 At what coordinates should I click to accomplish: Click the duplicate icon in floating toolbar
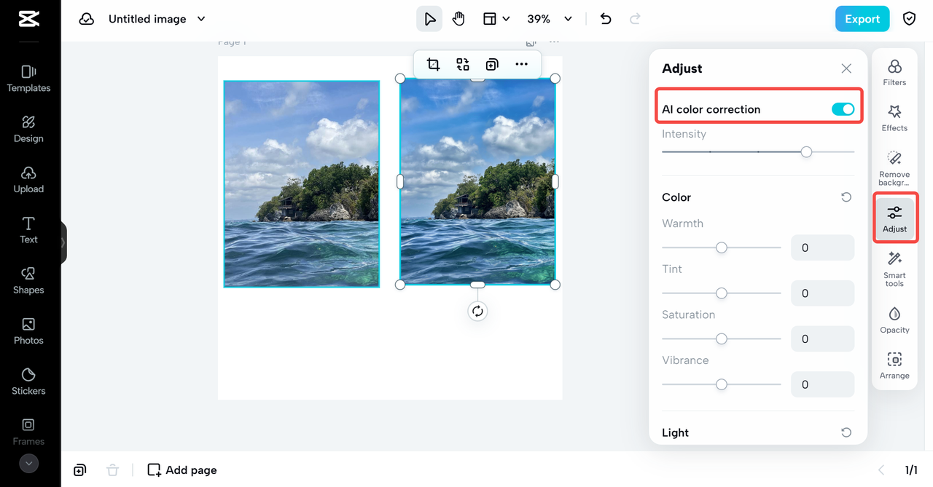point(492,64)
